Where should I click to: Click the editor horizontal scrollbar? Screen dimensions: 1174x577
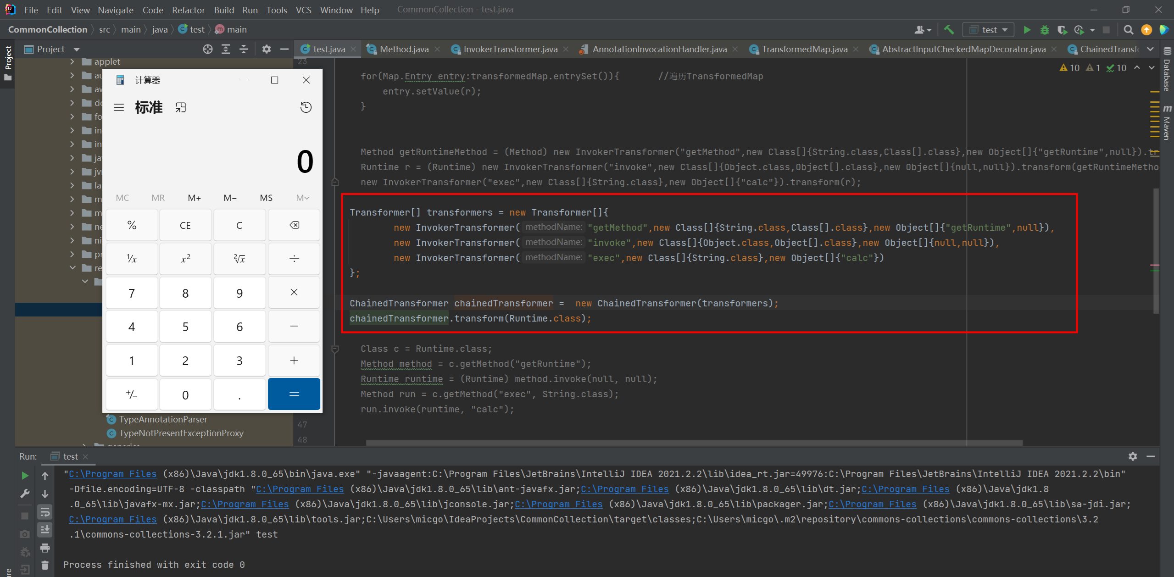[694, 443]
